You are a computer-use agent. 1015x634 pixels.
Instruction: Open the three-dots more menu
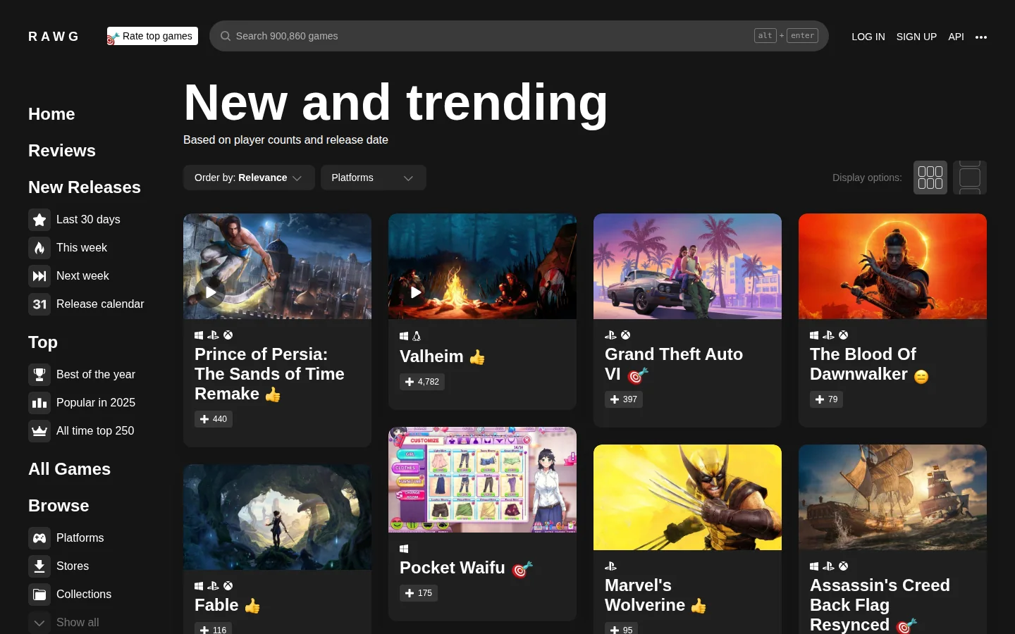pos(981,37)
